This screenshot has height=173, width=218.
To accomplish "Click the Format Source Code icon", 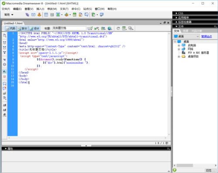I will click(5, 115).
